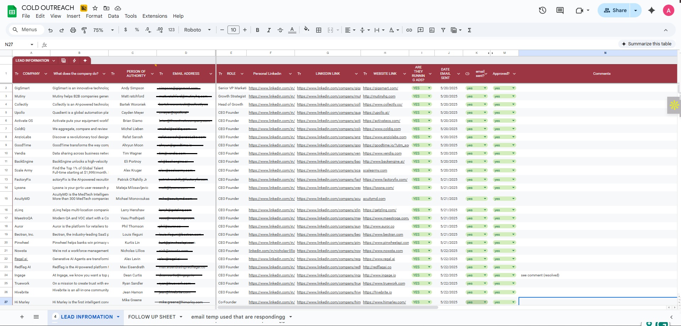Open version history clock icon
This screenshot has height=326, width=681.
(542, 10)
